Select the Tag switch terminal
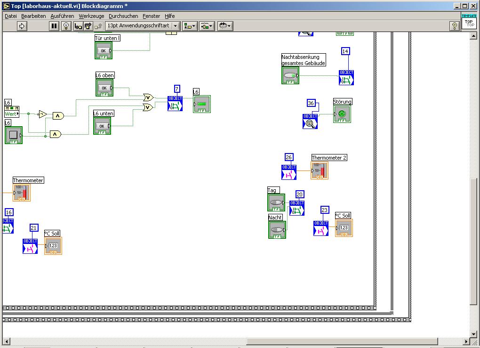The width and height of the screenshot is (480, 348). [276, 202]
